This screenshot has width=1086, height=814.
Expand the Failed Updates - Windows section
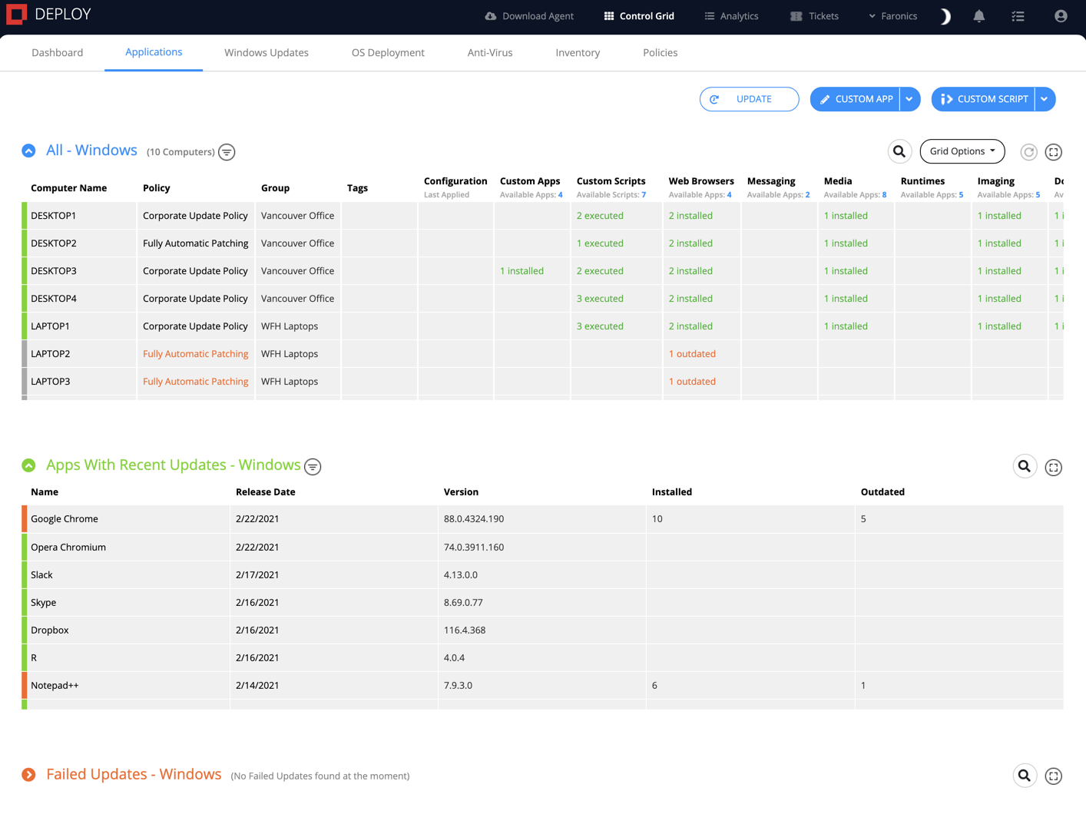click(x=28, y=775)
